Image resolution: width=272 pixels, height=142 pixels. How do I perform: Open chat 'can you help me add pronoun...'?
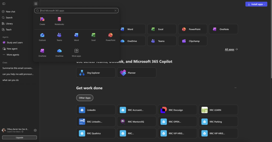tap(18, 74)
